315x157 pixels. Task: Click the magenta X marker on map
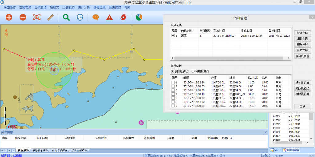click(x=142, y=123)
